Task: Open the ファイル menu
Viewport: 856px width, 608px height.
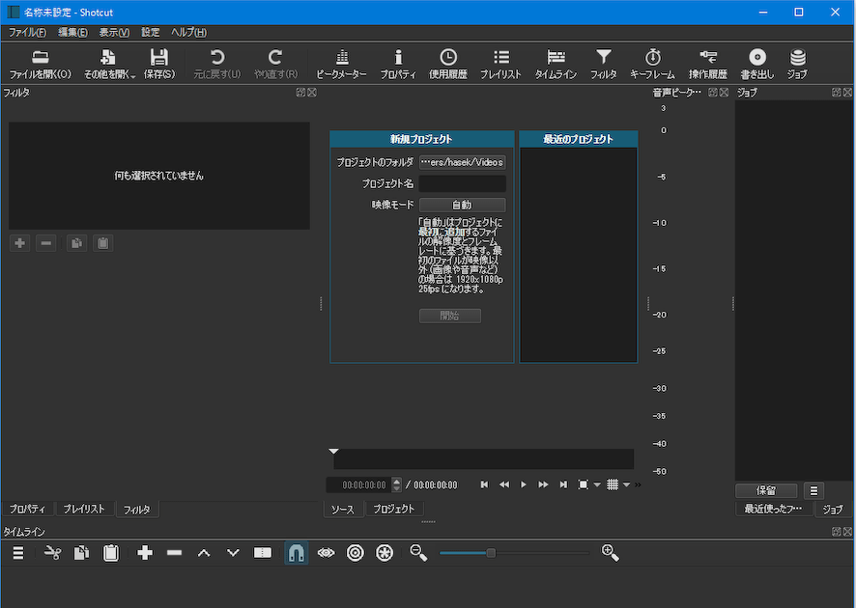Action: [x=27, y=32]
